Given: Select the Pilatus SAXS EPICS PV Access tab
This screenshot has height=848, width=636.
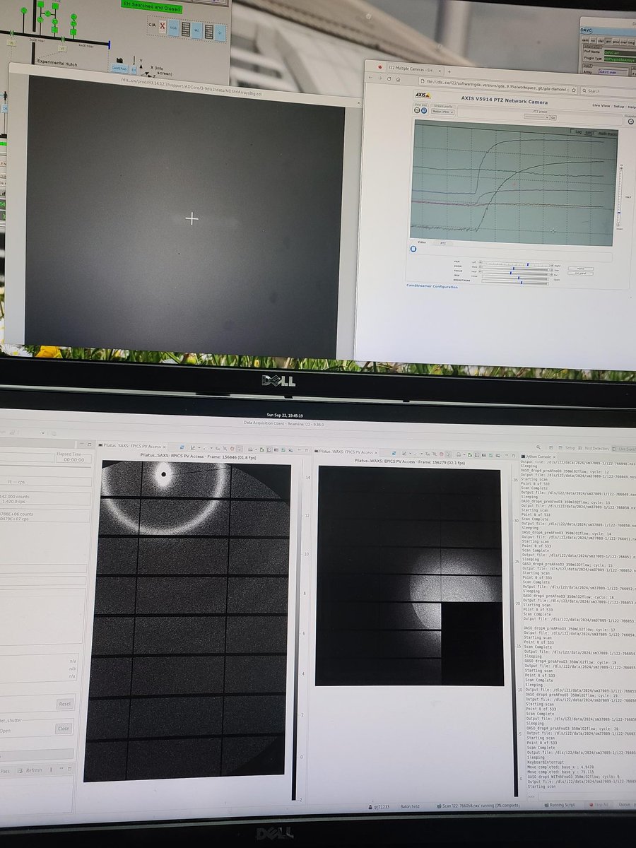Looking at the screenshot, I should (x=133, y=447).
